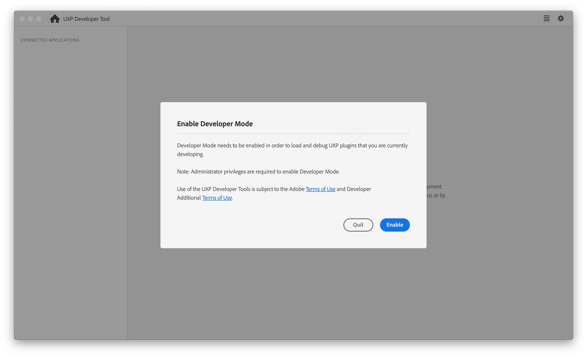Close the window with the red button
The height and width of the screenshot is (357, 587).
(x=22, y=19)
